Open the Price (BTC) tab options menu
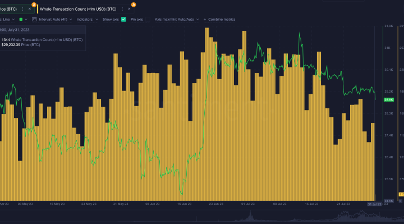The width and height of the screenshot is (404, 224). pyautogui.click(x=22, y=9)
